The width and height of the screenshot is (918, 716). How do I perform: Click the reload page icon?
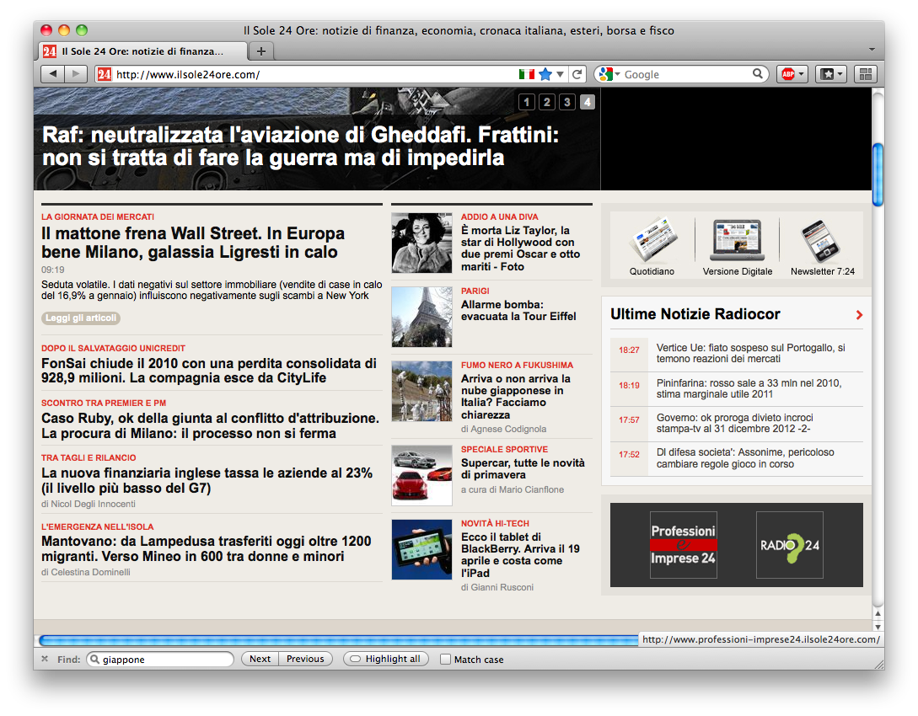click(x=577, y=74)
